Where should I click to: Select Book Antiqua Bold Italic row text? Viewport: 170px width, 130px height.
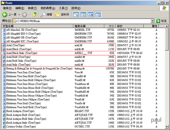[26, 119]
